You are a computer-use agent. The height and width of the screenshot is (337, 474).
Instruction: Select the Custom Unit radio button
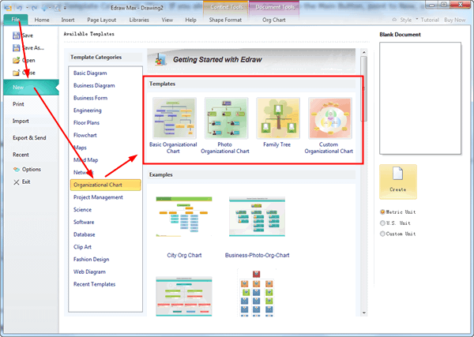coord(382,234)
